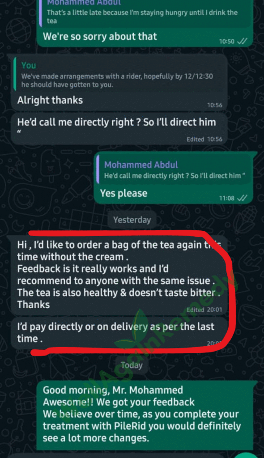Tap the 'Edited 20:01' label on feedback message
Screen dimensions: 264x458
point(204,310)
